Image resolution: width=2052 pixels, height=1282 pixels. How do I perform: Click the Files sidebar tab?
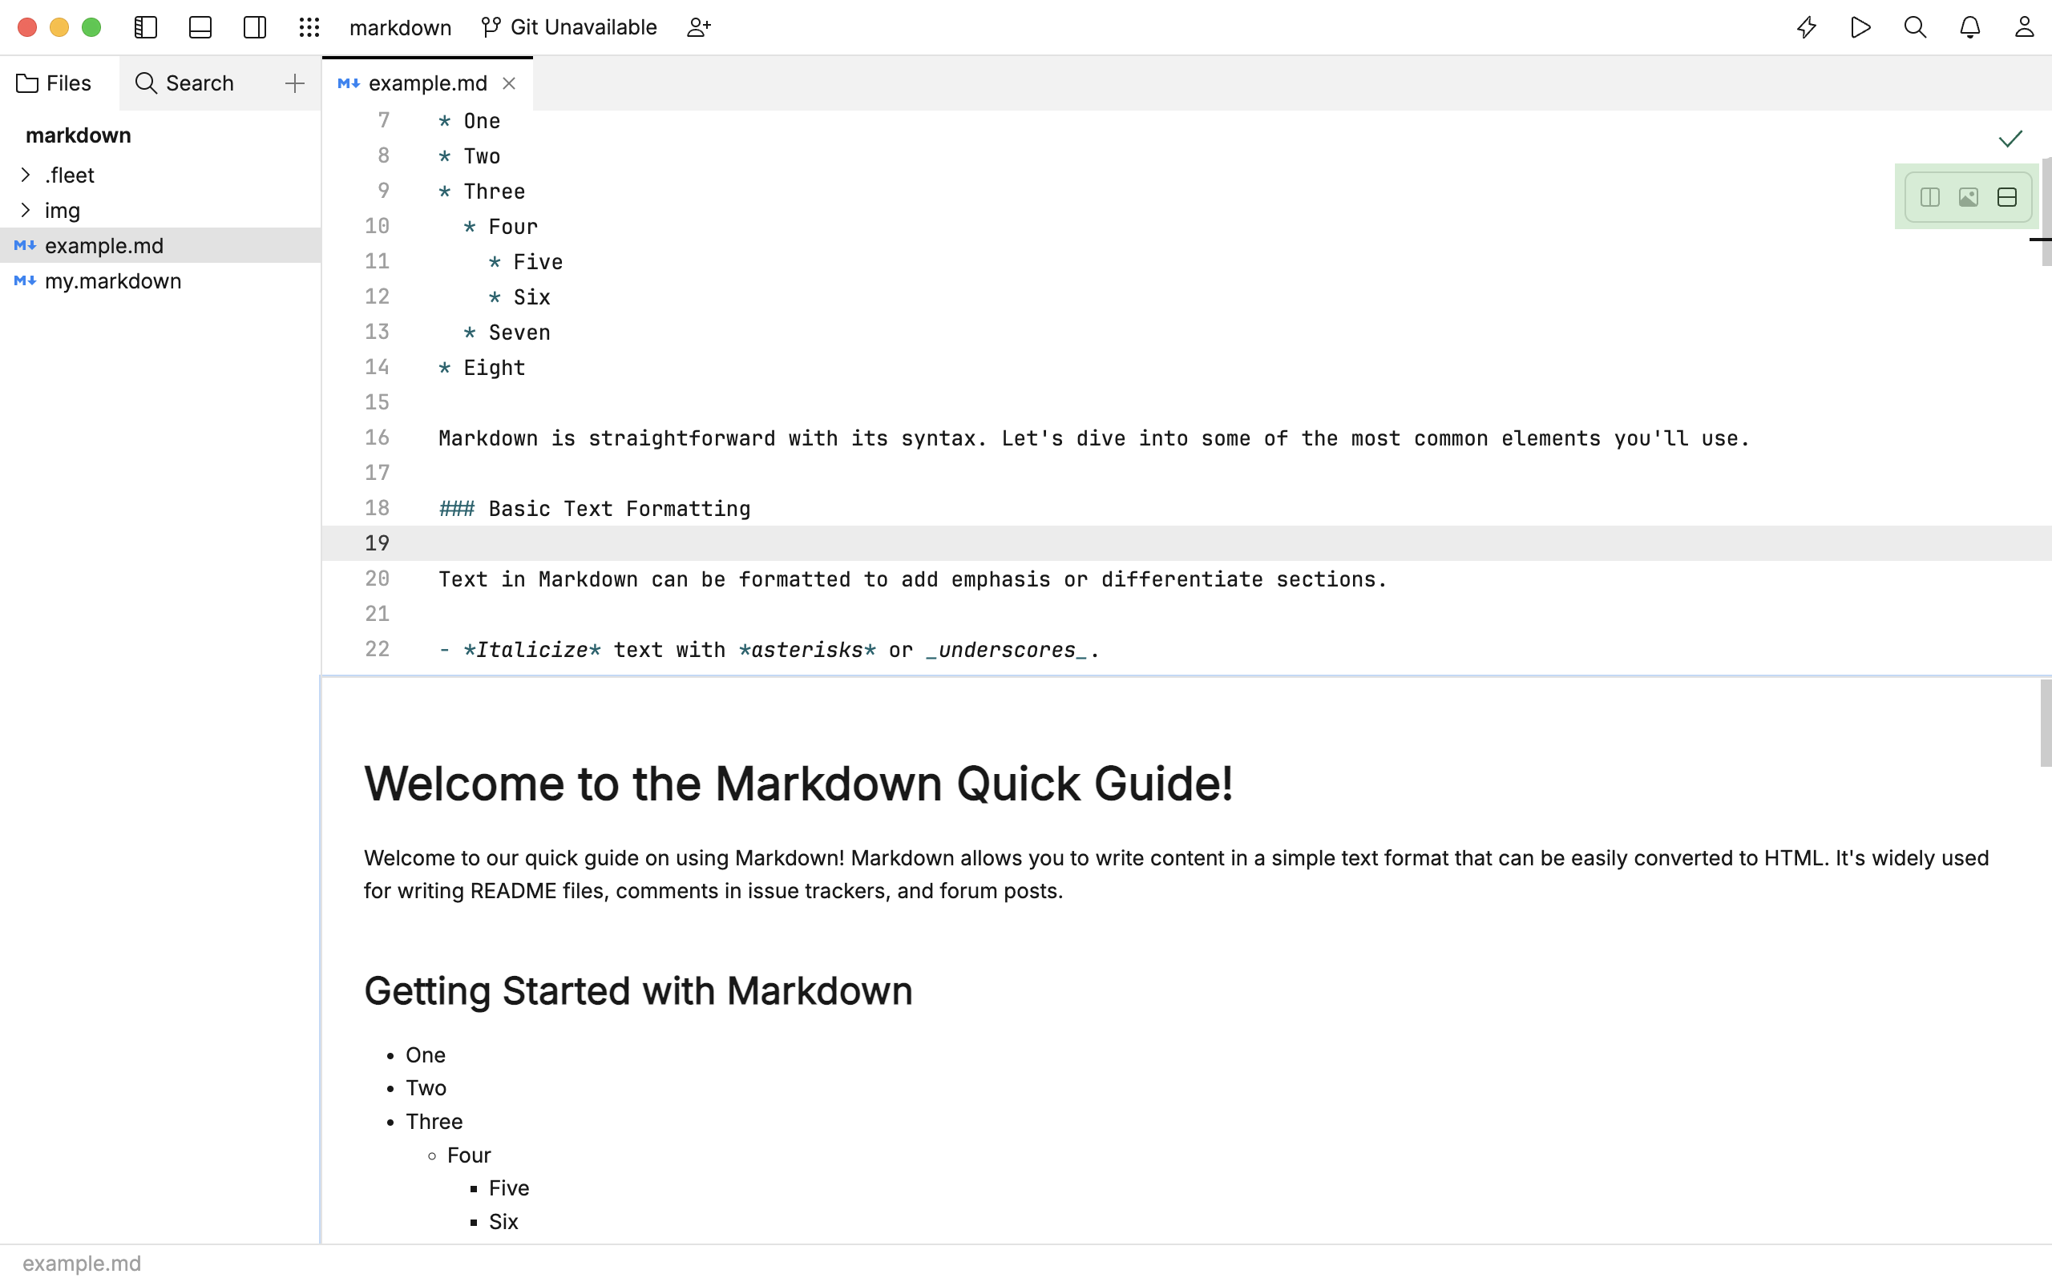tap(55, 83)
